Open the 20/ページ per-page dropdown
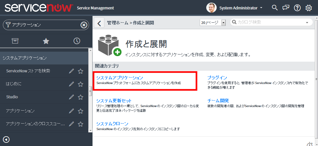Screen dimensions: 318x146 212,23
